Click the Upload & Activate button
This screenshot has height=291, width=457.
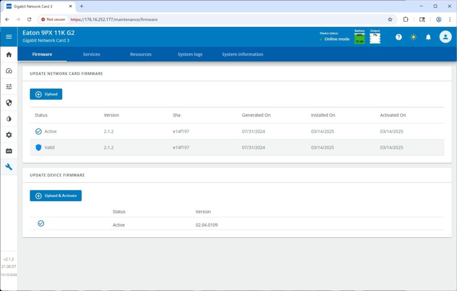(56, 196)
